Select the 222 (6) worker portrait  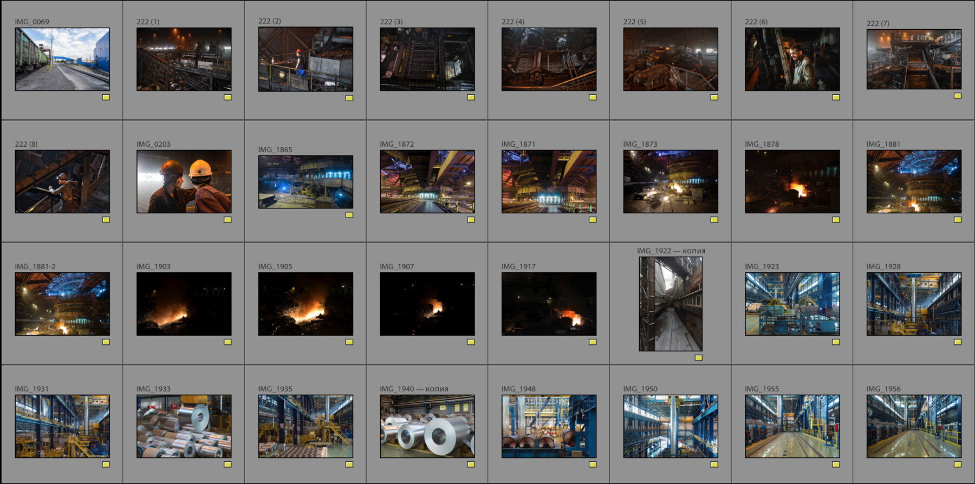pyautogui.click(x=792, y=59)
